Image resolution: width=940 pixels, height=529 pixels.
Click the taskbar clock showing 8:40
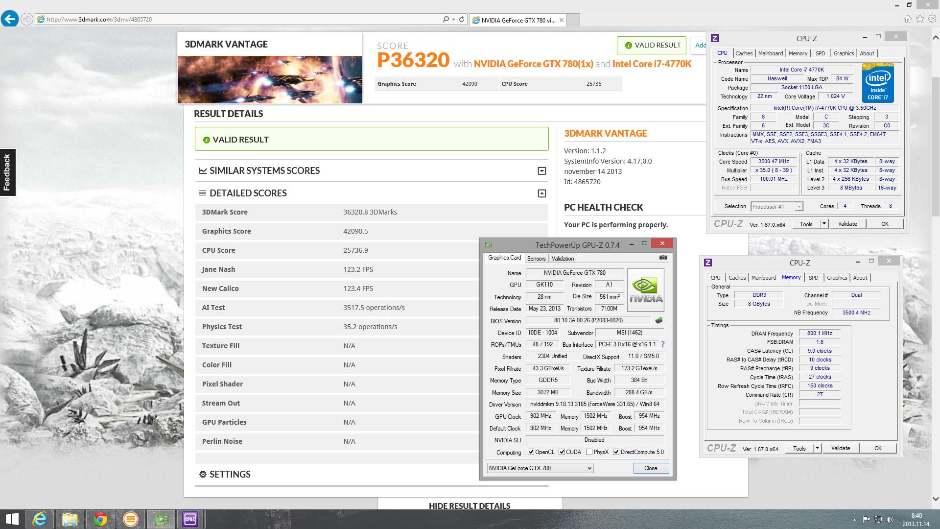click(x=916, y=520)
